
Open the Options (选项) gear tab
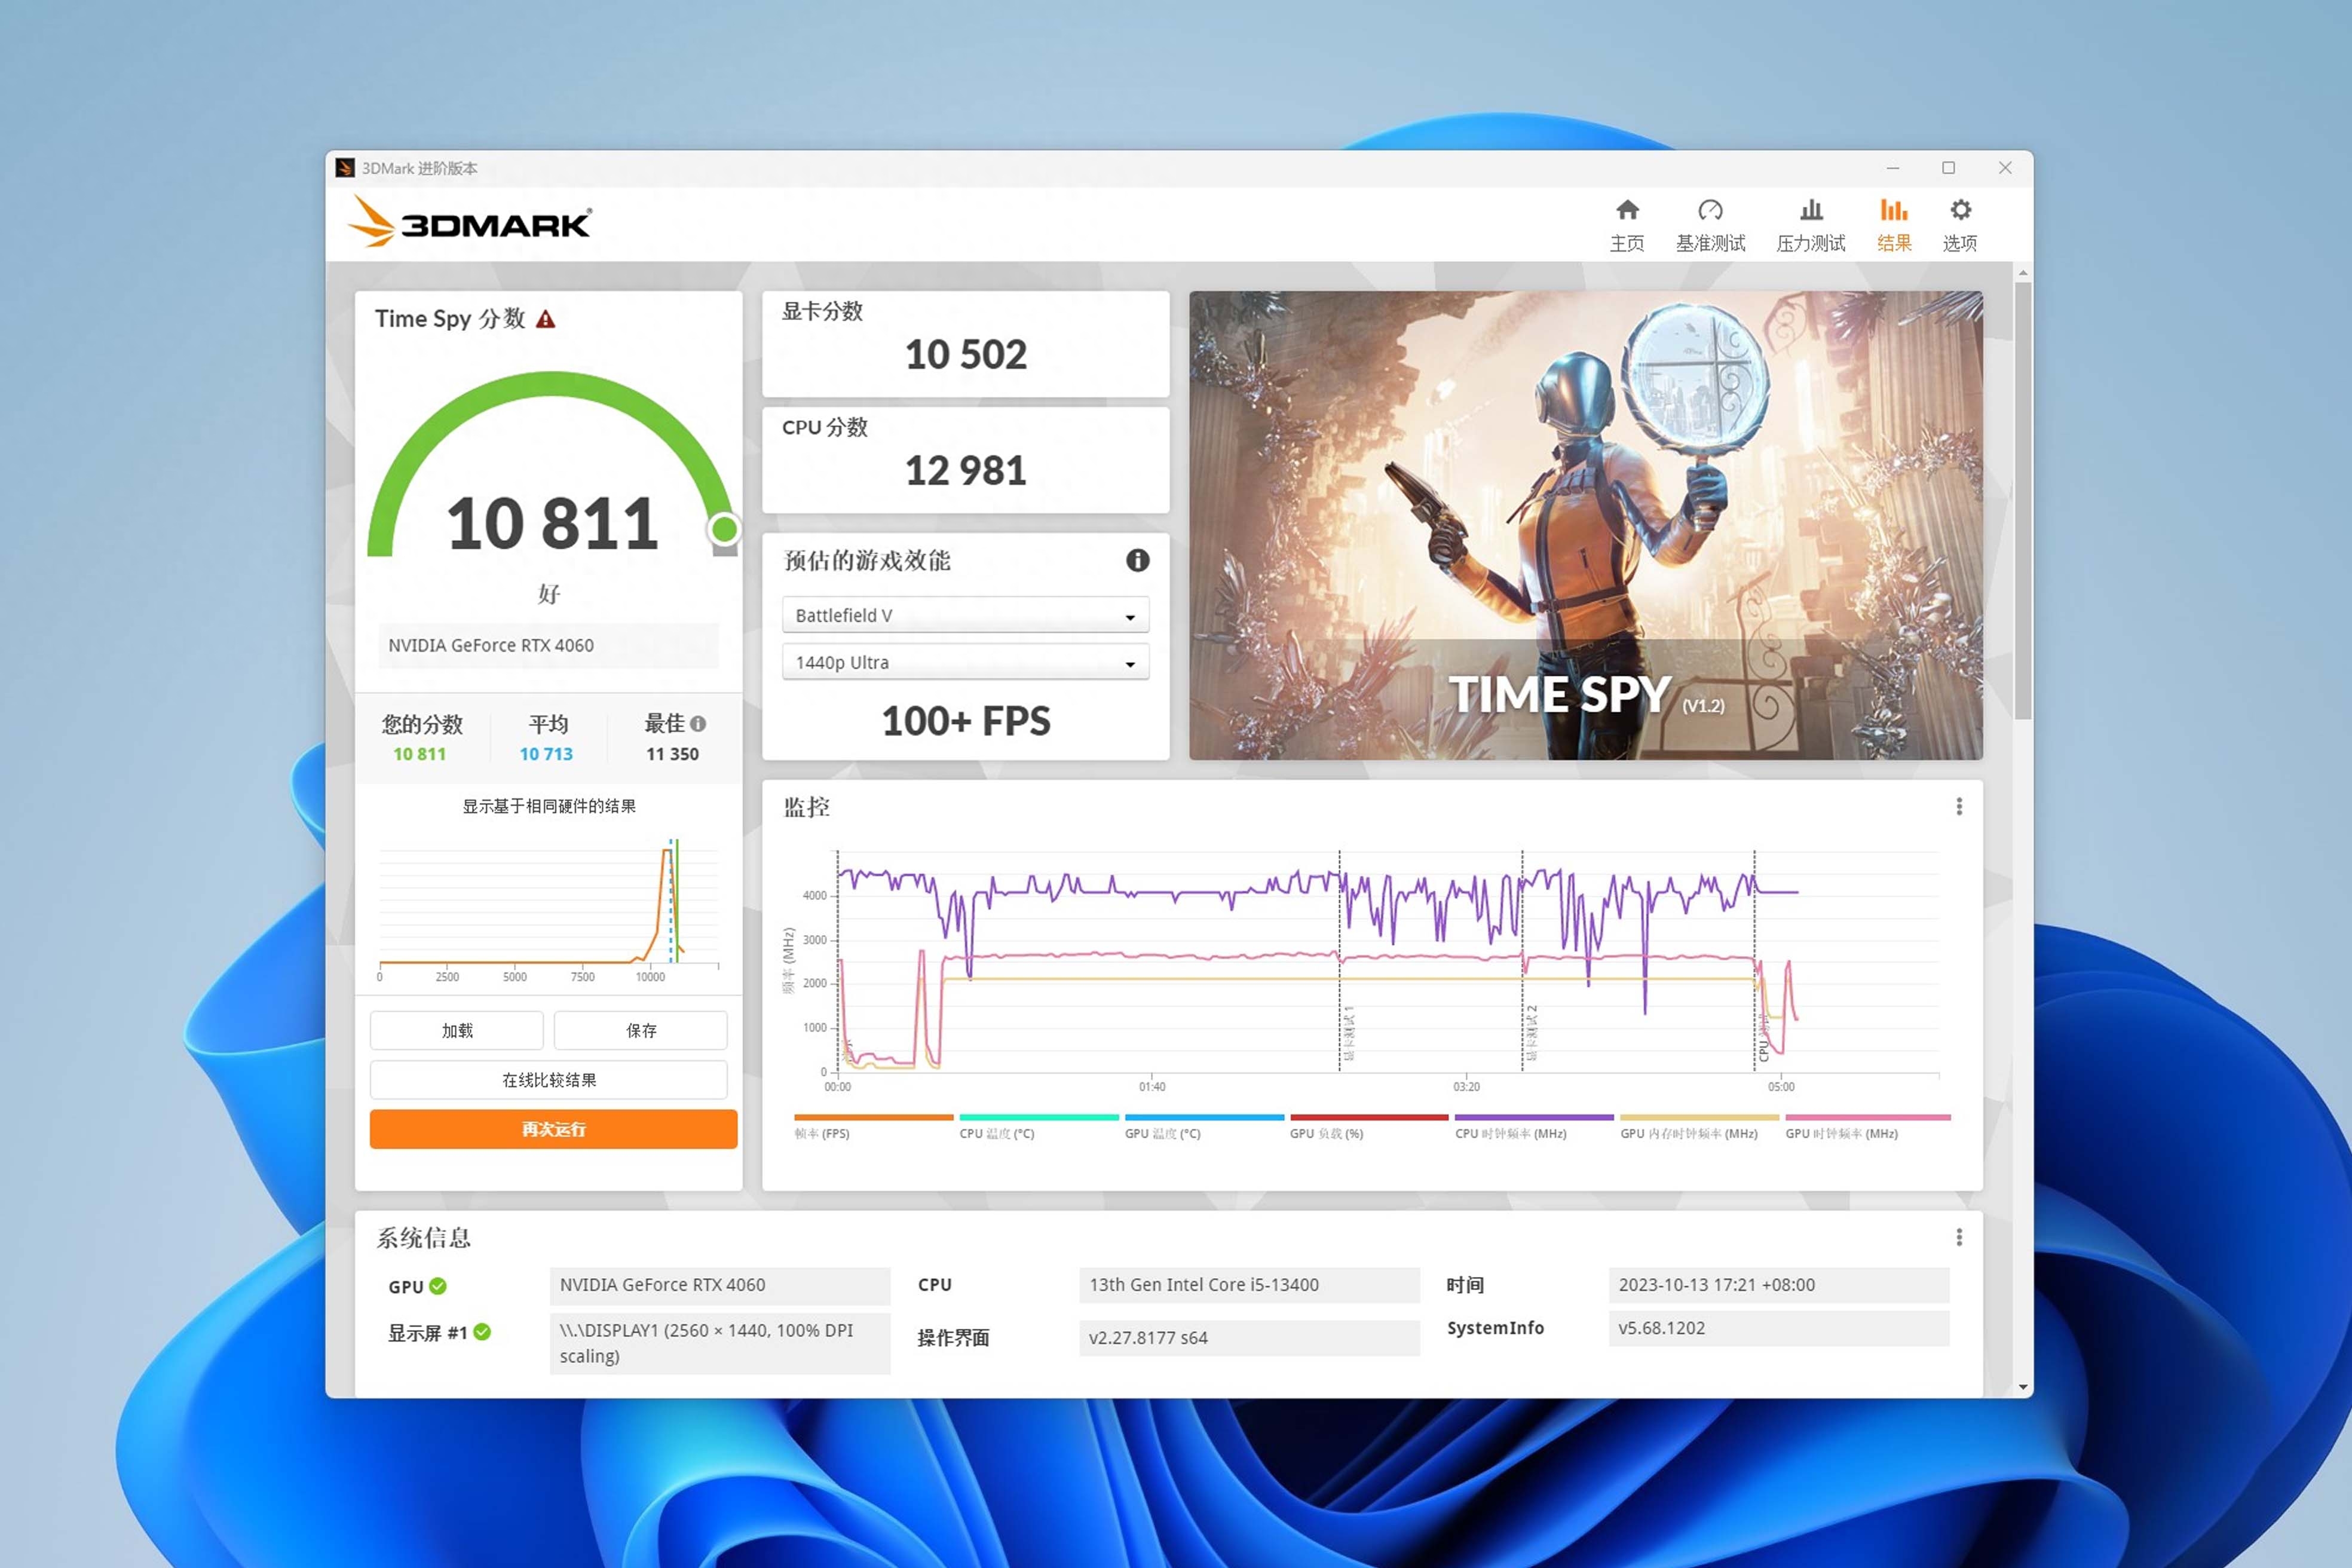pyautogui.click(x=1960, y=225)
